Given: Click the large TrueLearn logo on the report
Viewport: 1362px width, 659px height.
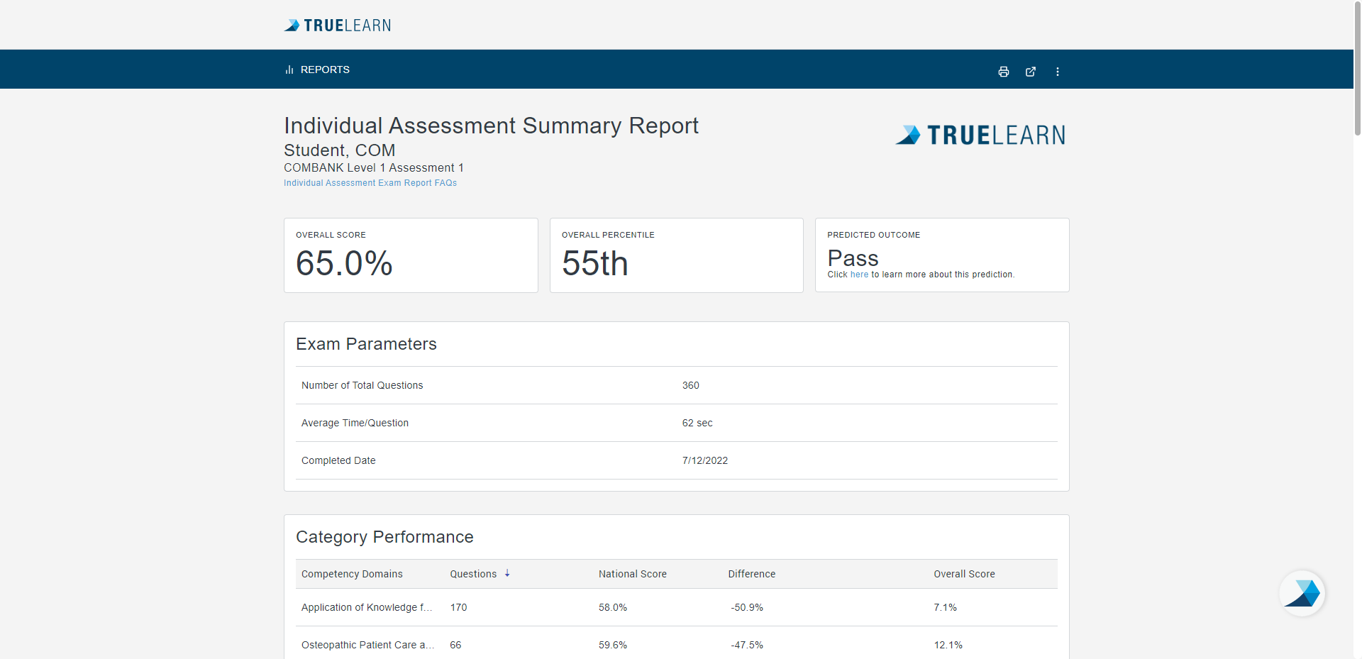Looking at the screenshot, I should (980, 135).
